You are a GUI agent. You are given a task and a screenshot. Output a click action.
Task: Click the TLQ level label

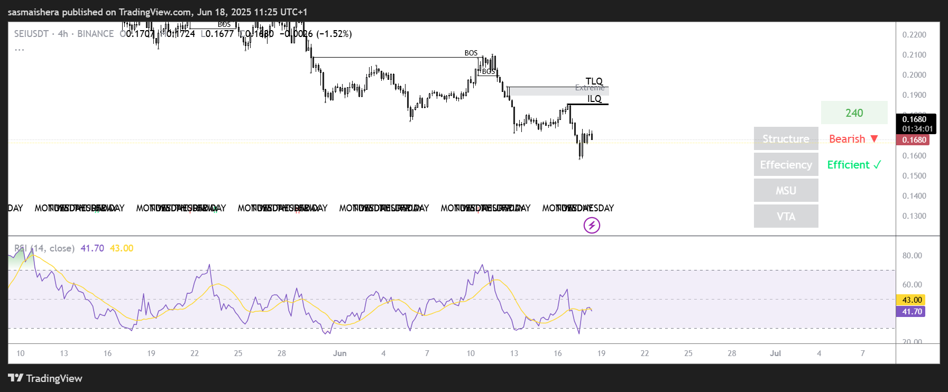pos(594,81)
